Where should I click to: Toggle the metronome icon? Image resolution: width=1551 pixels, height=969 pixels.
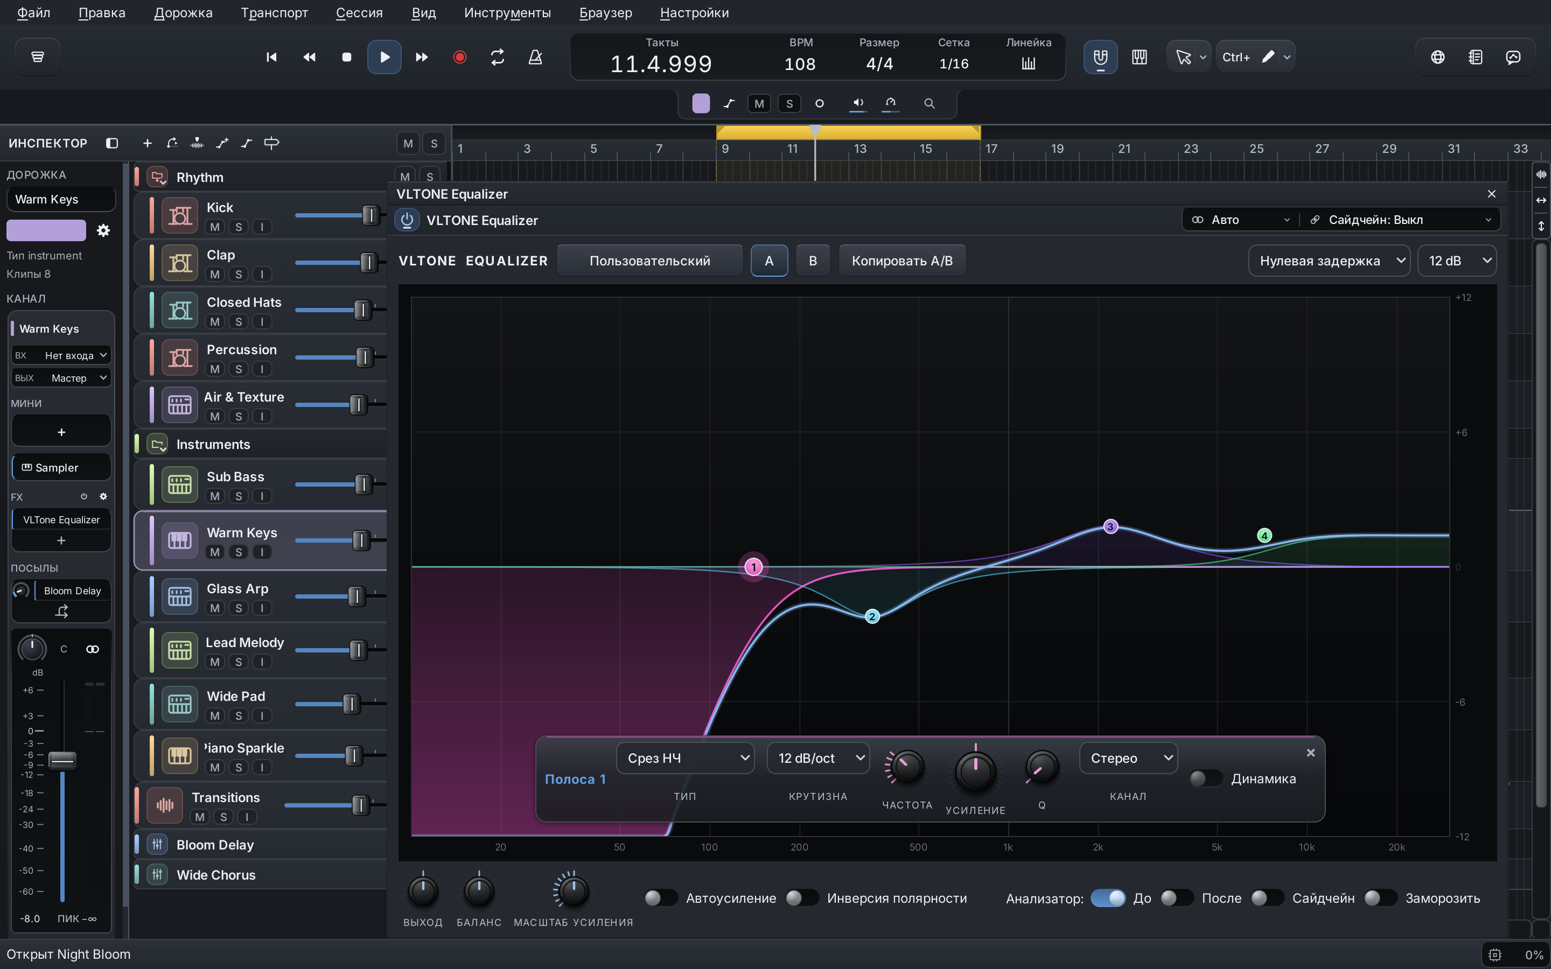535,57
